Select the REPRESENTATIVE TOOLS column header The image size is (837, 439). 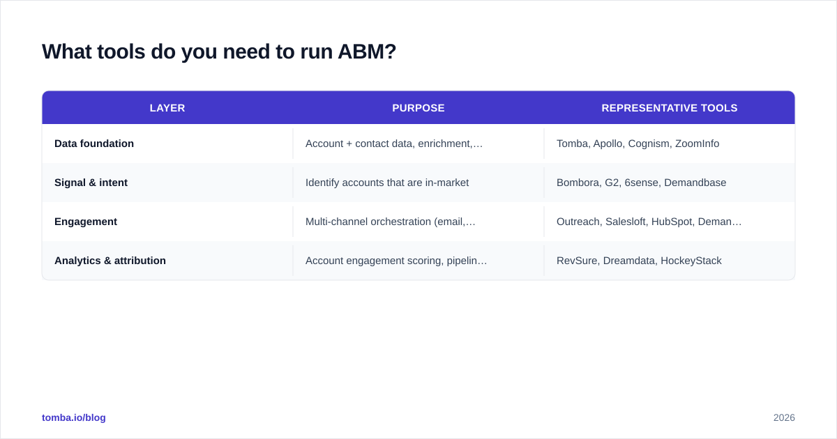click(670, 108)
